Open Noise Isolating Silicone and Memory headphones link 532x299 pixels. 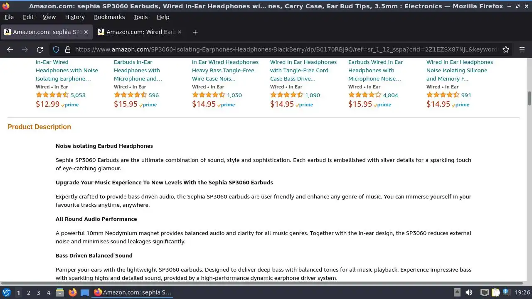click(460, 70)
